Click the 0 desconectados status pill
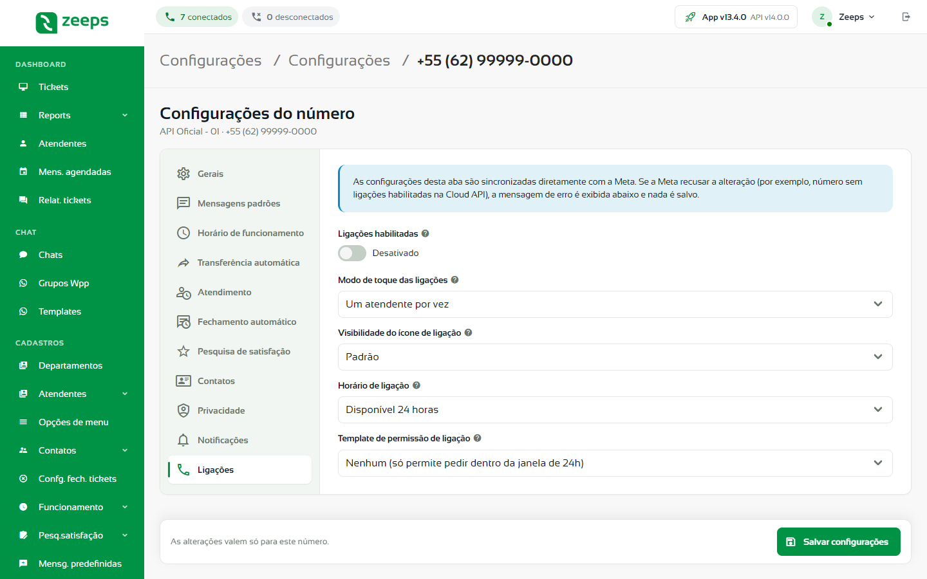This screenshot has width=927, height=579. coord(291,17)
